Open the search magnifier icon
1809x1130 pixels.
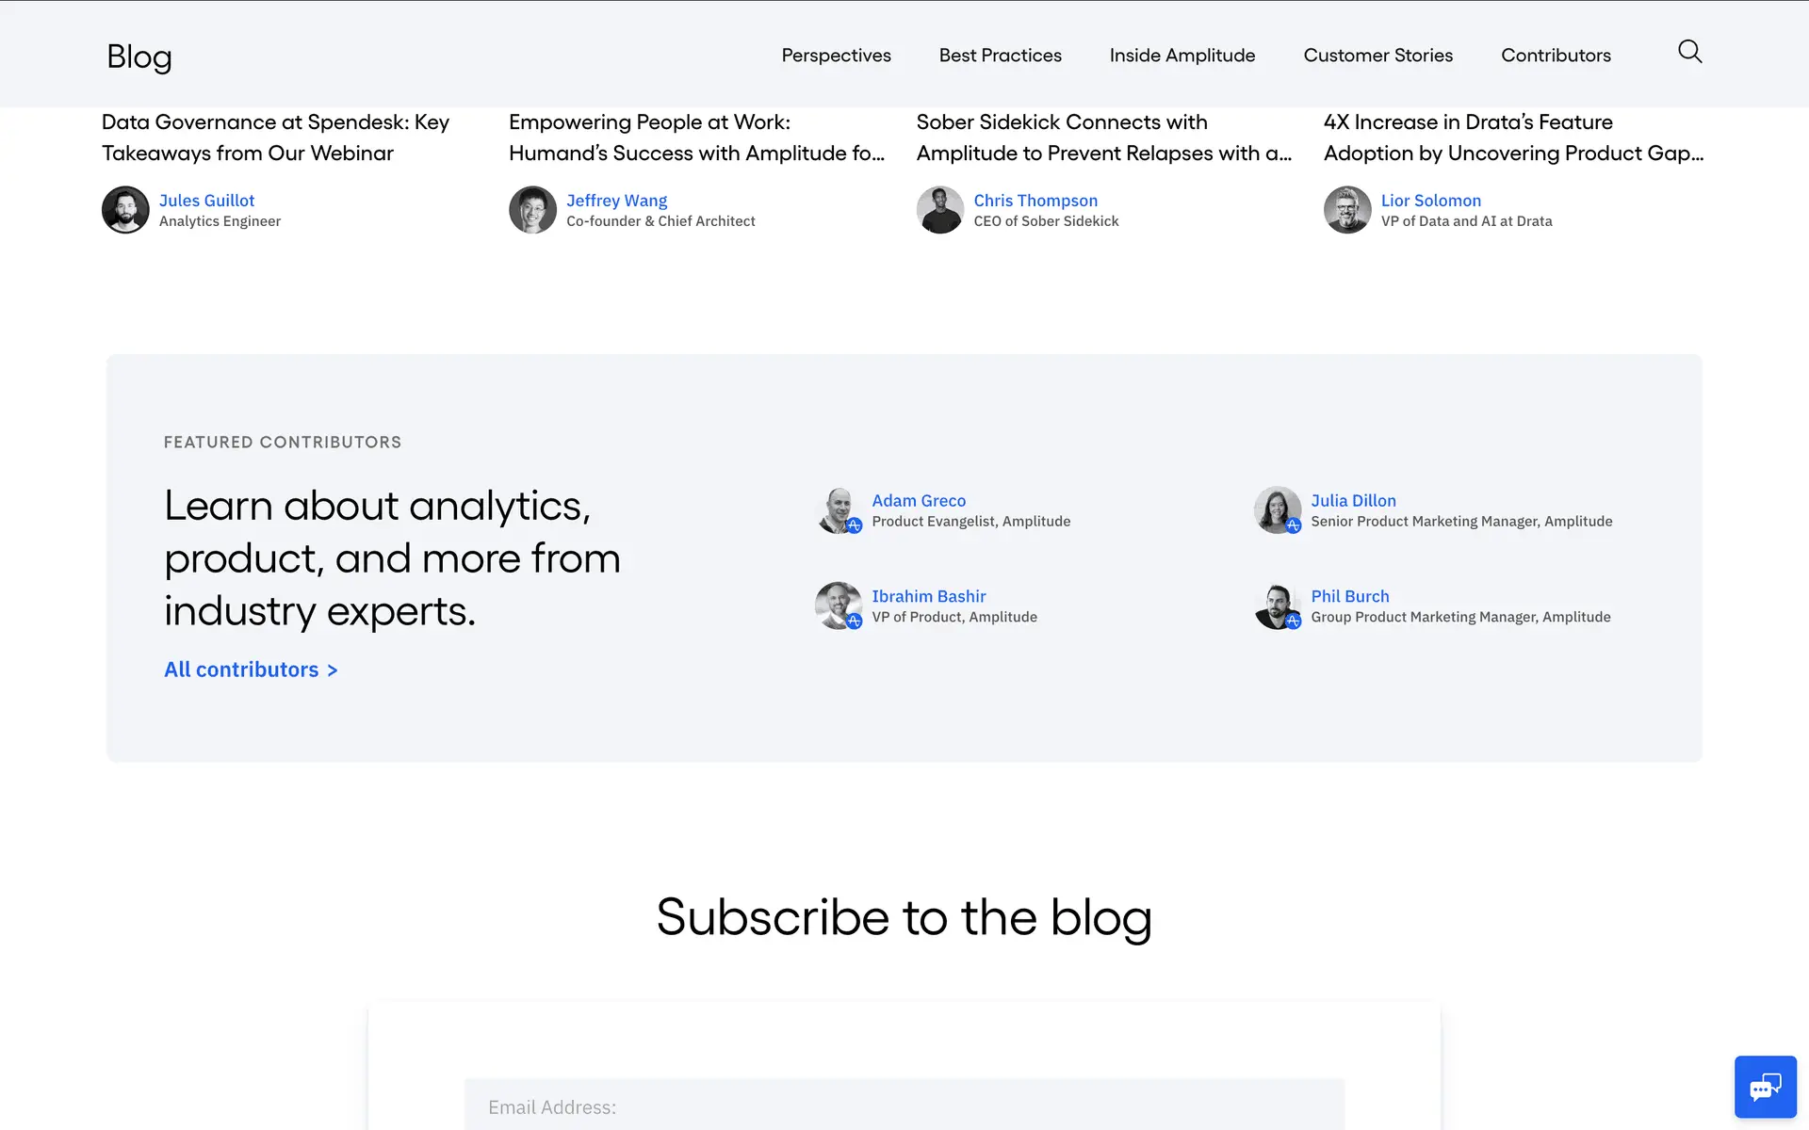tap(1689, 52)
